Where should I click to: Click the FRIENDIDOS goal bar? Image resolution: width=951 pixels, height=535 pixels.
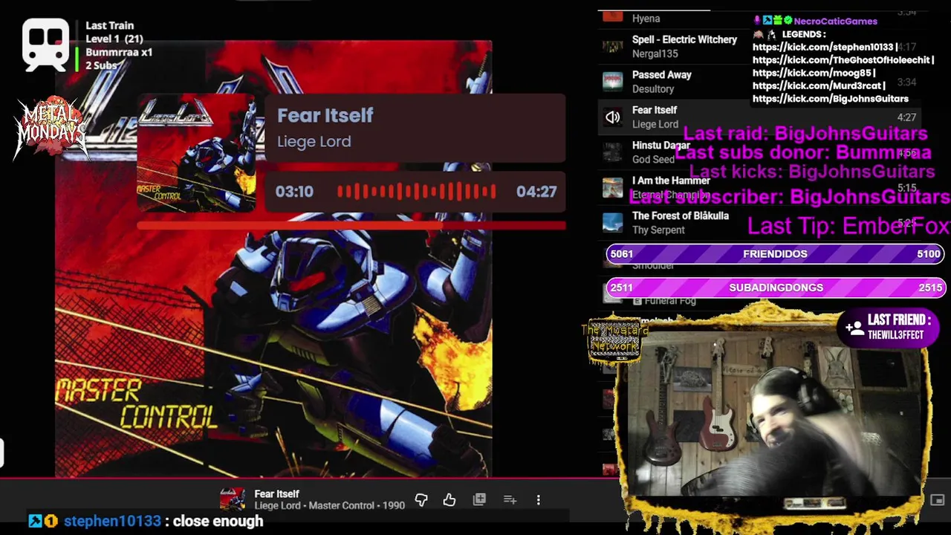click(775, 253)
